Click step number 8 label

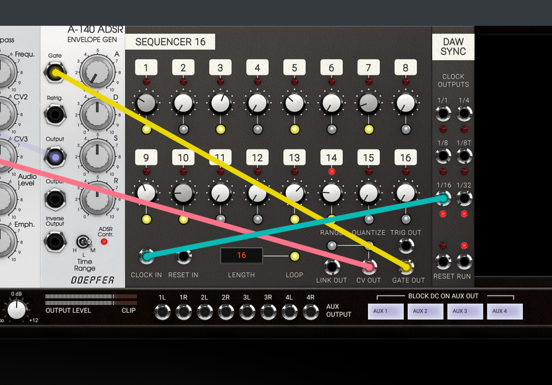406,67
